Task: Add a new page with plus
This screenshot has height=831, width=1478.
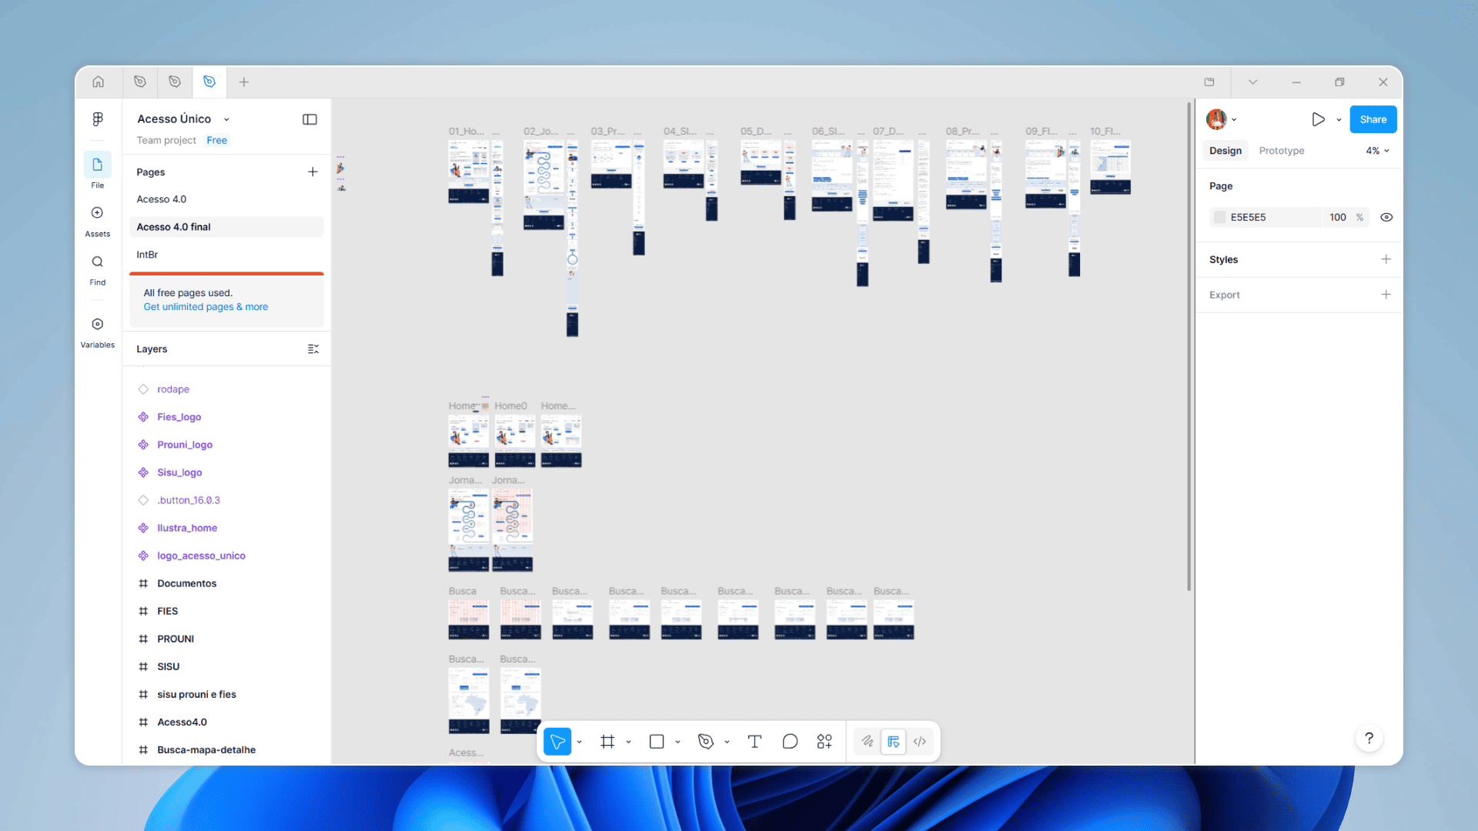Action: [313, 172]
